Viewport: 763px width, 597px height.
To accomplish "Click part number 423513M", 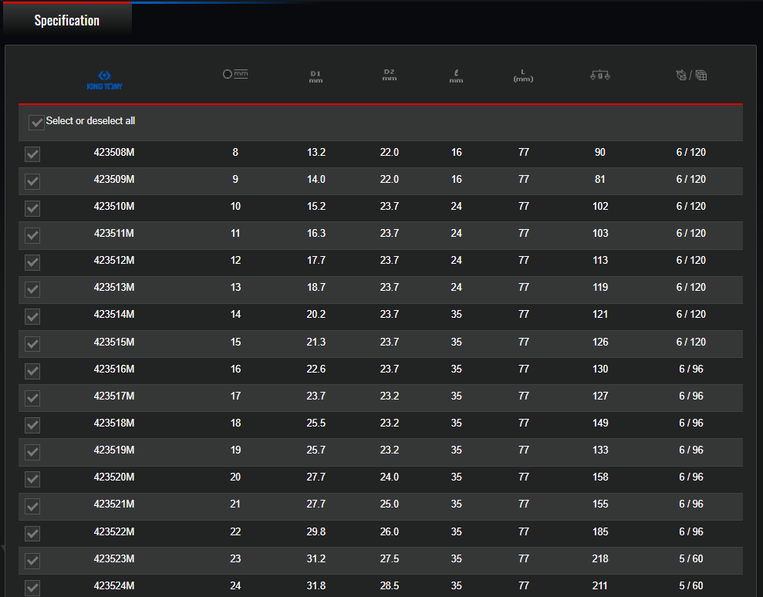I will click(x=114, y=287).
